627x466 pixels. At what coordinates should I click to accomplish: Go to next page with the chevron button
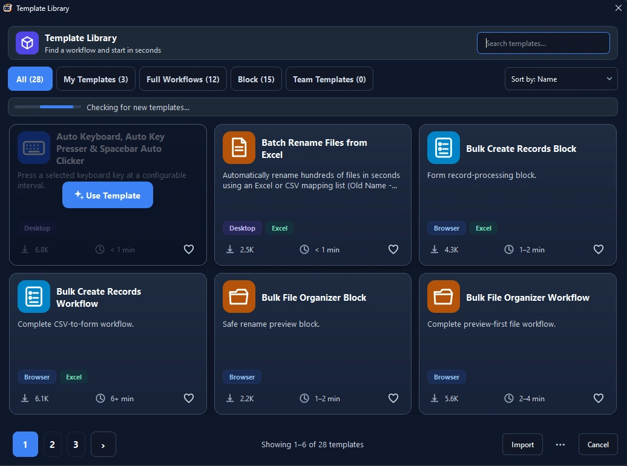[103, 444]
